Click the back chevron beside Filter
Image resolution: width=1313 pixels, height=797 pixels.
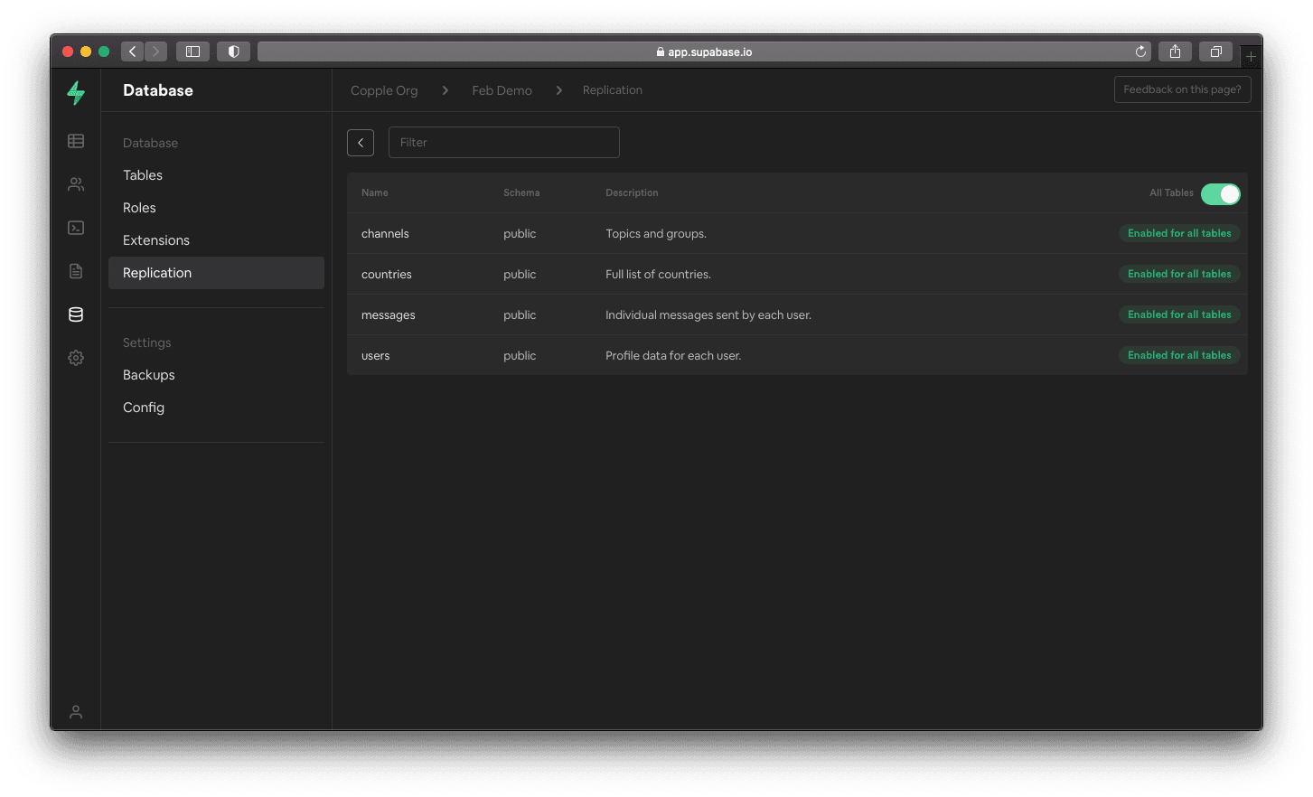pyautogui.click(x=361, y=143)
